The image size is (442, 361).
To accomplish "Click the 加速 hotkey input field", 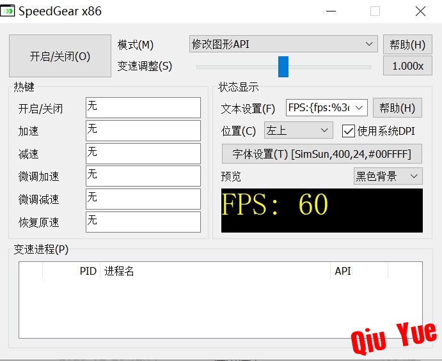I will click(x=143, y=130).
